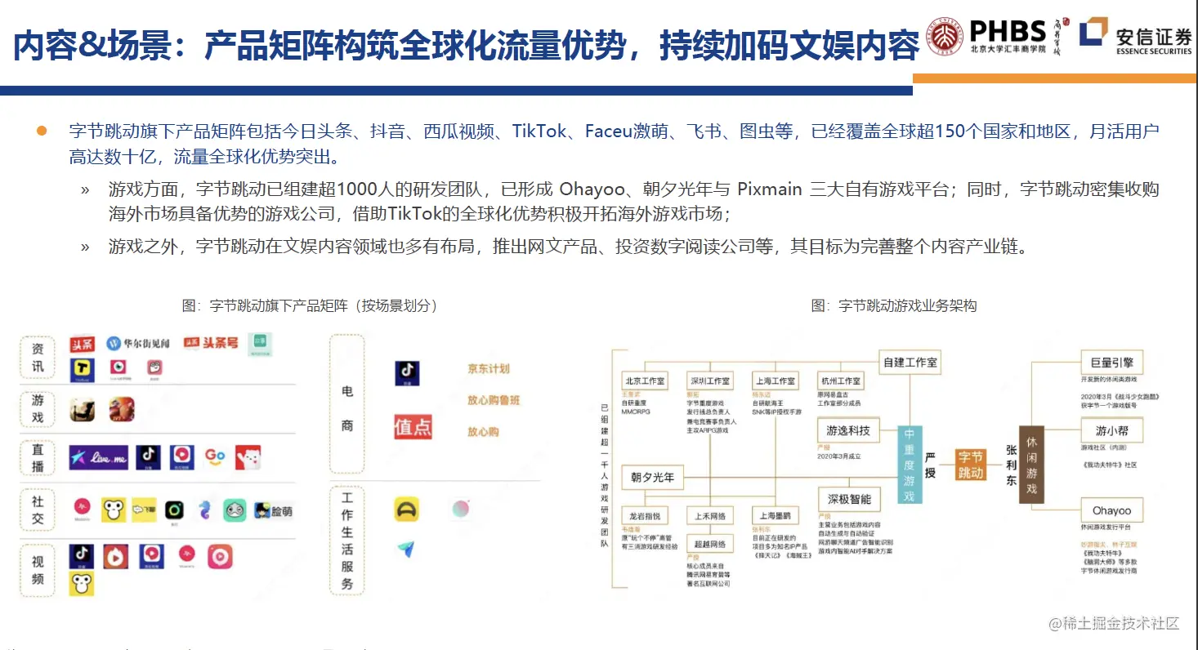Click the 社交 category label
Screen dimensions: 1198x650
coord(38,509)
